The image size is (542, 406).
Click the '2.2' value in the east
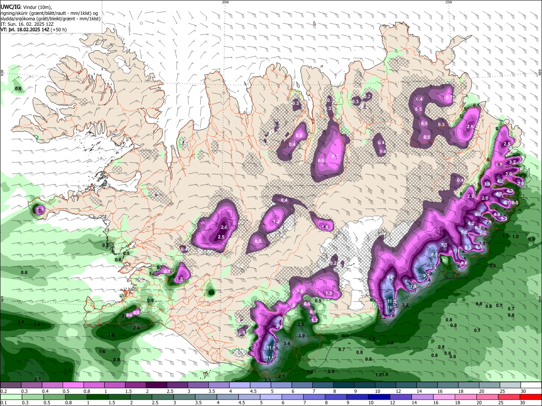[470, 196]
